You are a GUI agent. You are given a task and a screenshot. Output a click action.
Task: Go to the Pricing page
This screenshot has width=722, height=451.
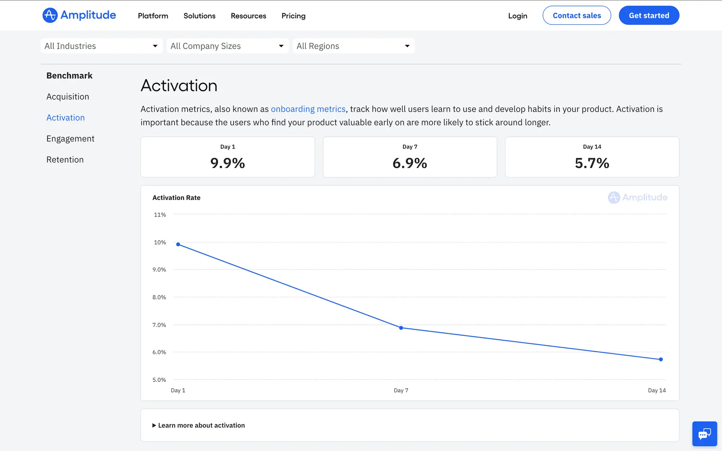click(293, 16)
